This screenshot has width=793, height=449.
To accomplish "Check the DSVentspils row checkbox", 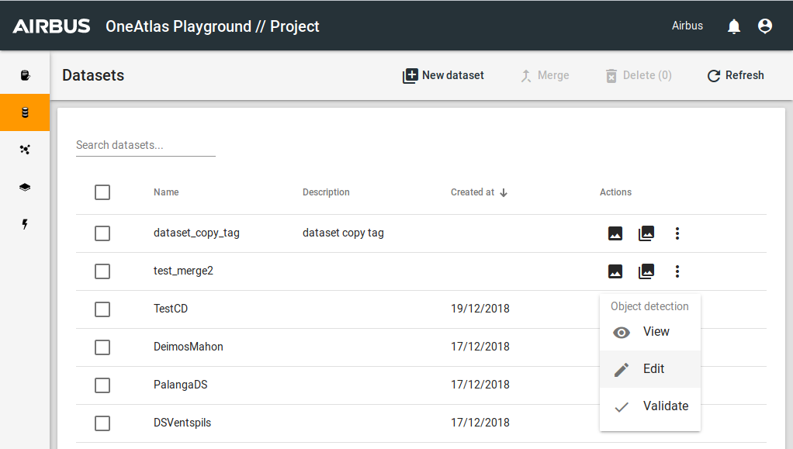I will tap(102, 423).
